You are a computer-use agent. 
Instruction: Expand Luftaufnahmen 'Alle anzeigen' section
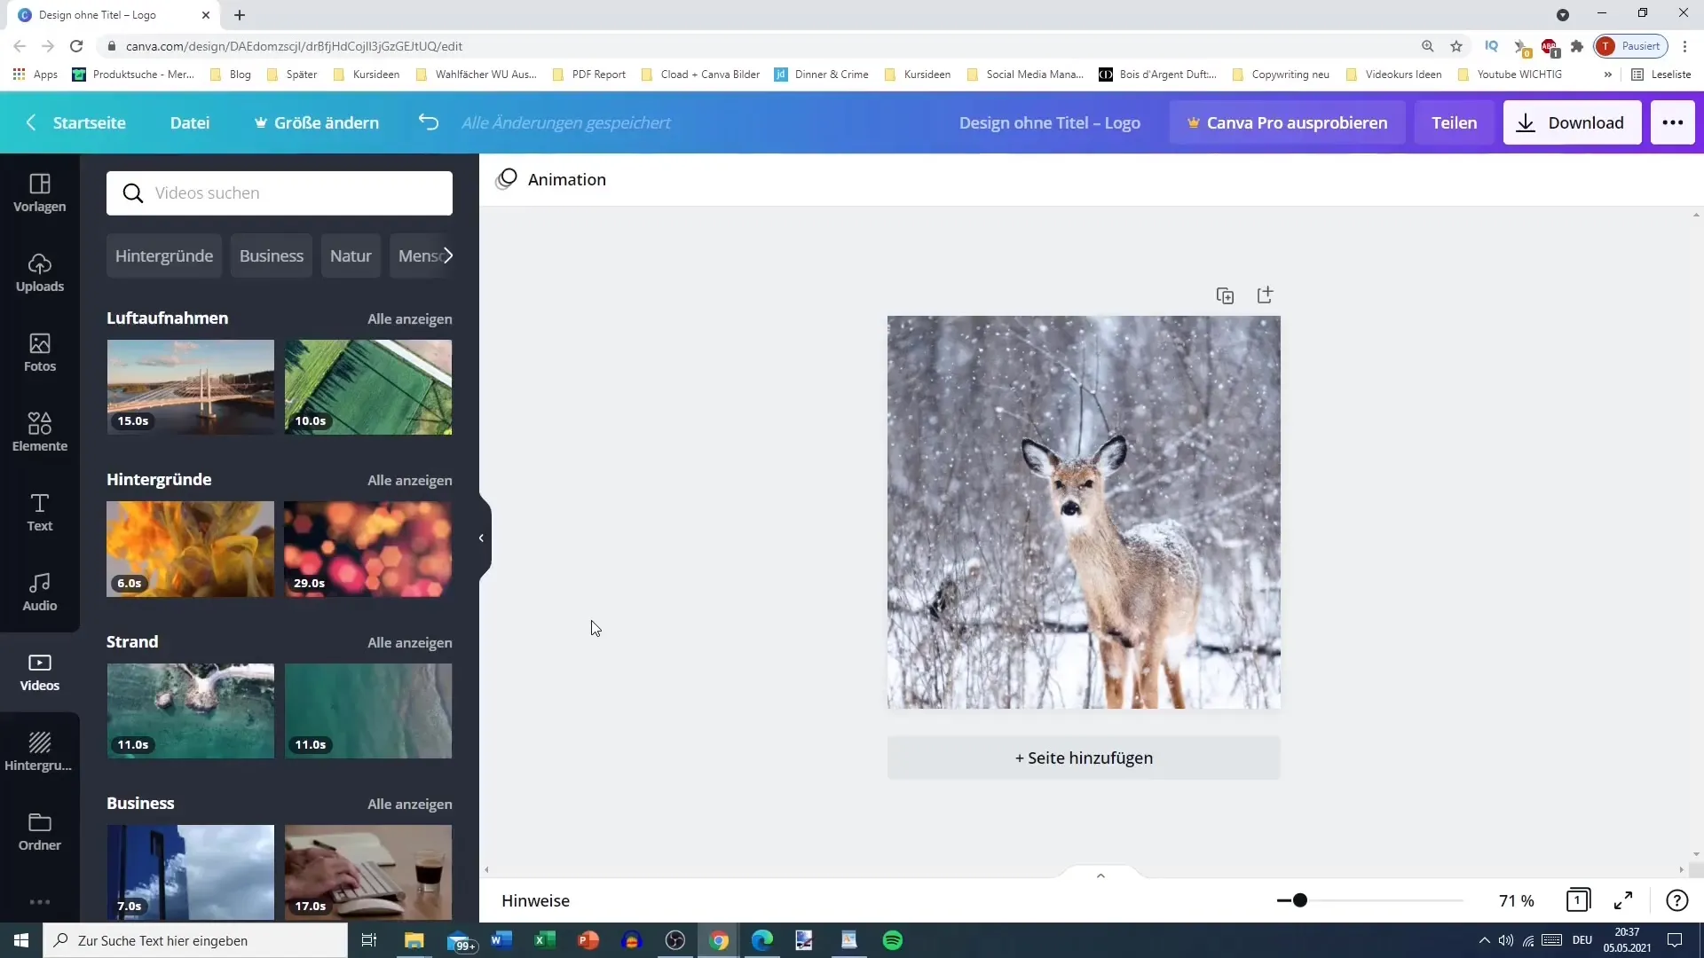point(411,318)
